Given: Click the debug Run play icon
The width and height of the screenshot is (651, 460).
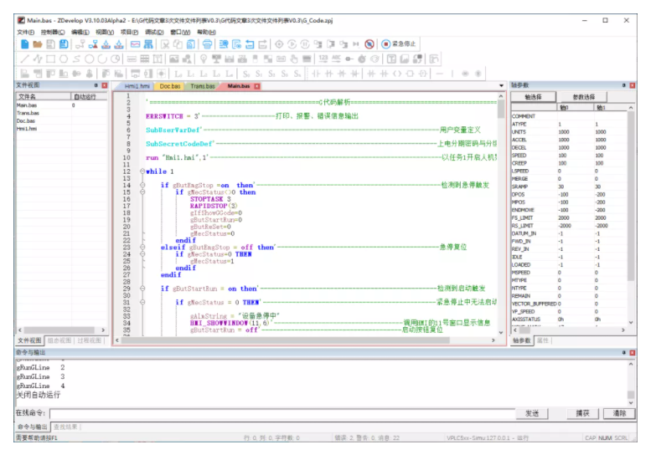Looking at the screenshot, I should pos(292,44).
